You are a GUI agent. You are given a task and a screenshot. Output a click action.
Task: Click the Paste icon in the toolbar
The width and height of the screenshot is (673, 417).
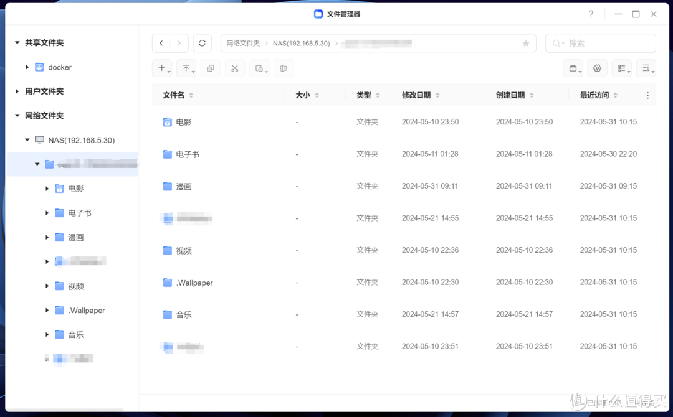coord(259,68)
